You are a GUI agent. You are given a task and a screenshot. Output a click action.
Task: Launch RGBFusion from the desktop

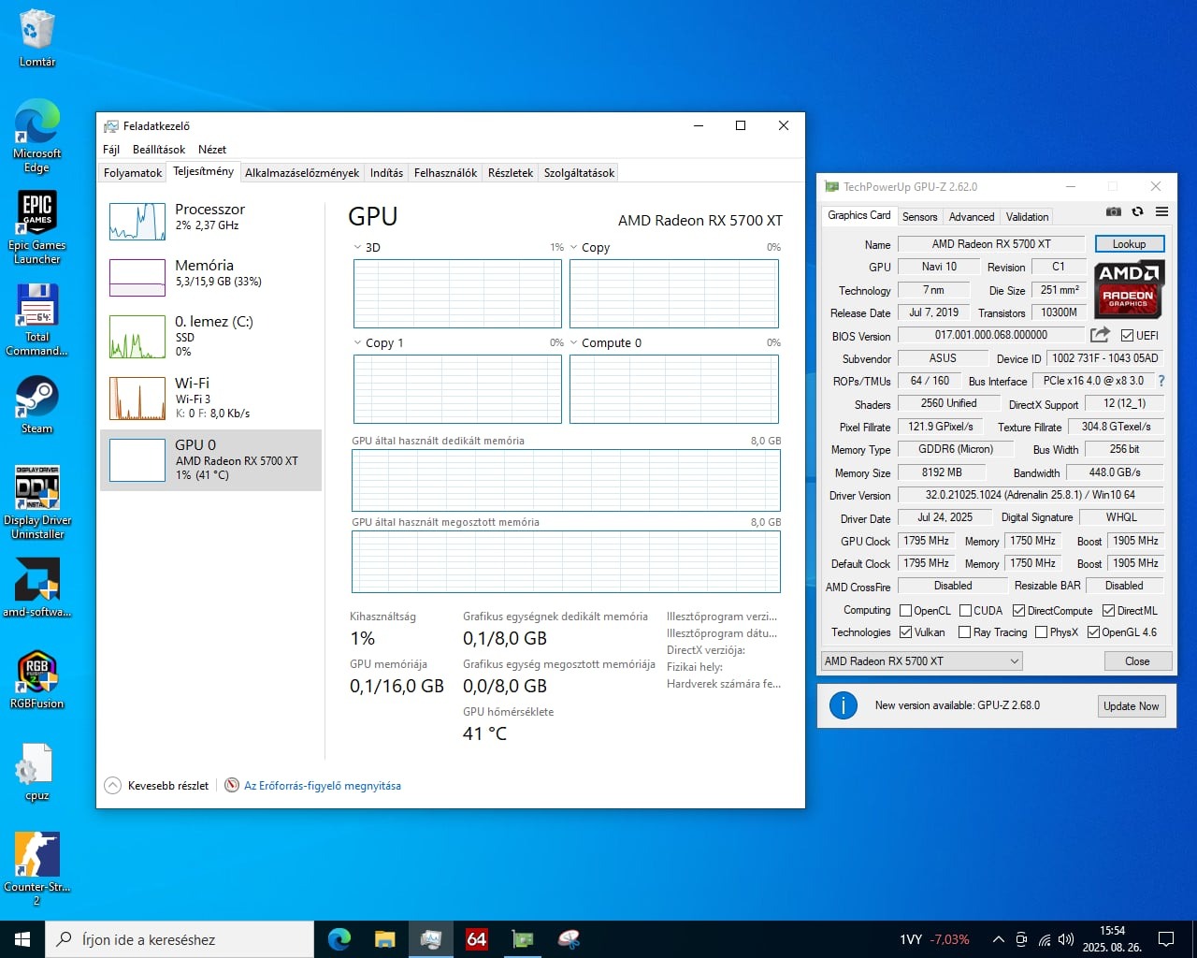36,680
